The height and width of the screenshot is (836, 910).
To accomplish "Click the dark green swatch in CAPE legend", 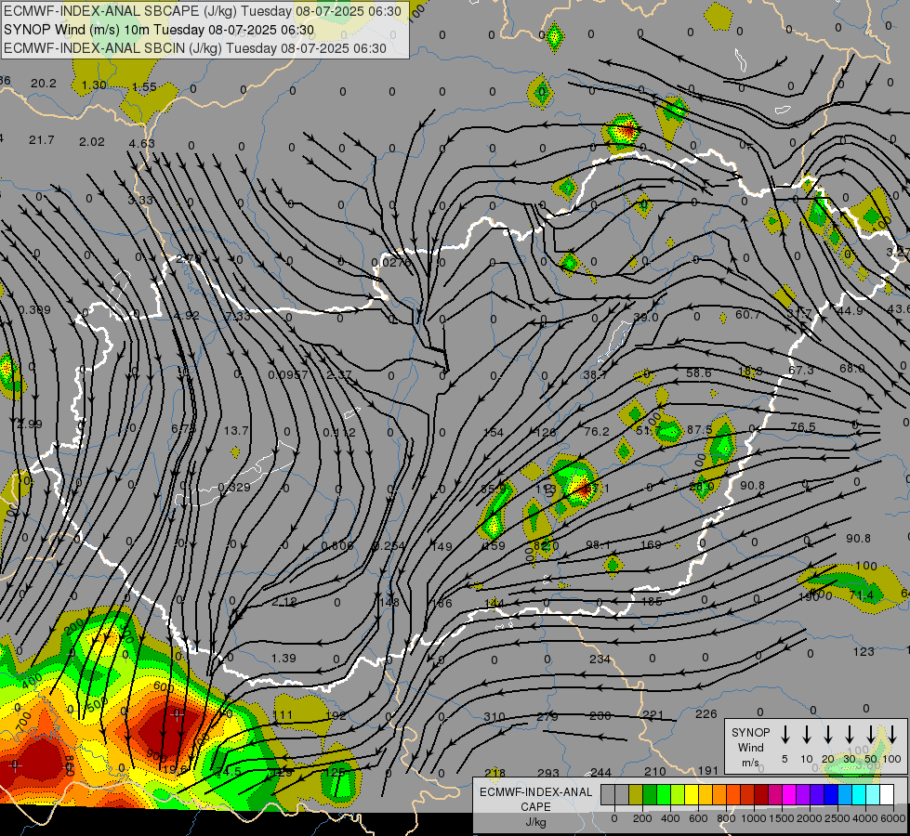I will (650, 795).
